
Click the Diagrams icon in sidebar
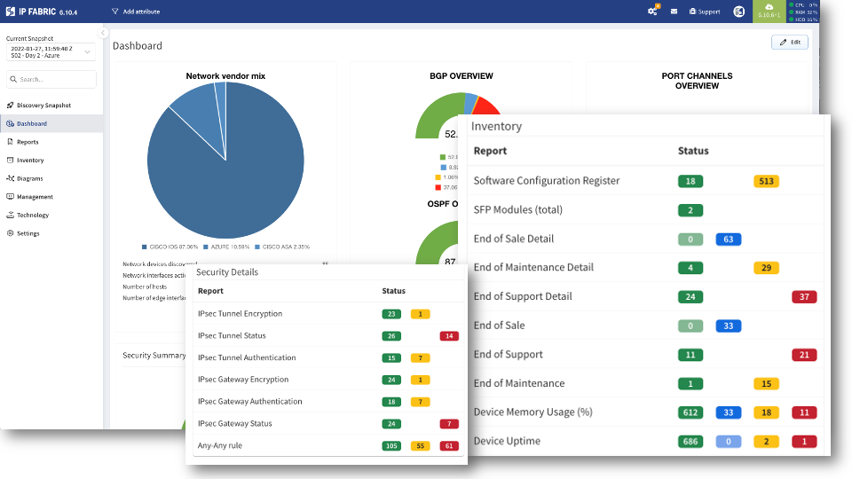pyautogui.click(x=10, y=178)
